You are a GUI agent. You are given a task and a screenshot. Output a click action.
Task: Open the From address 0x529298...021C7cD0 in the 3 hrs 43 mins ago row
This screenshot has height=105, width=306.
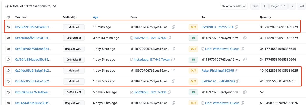click(x=150, y=38)
